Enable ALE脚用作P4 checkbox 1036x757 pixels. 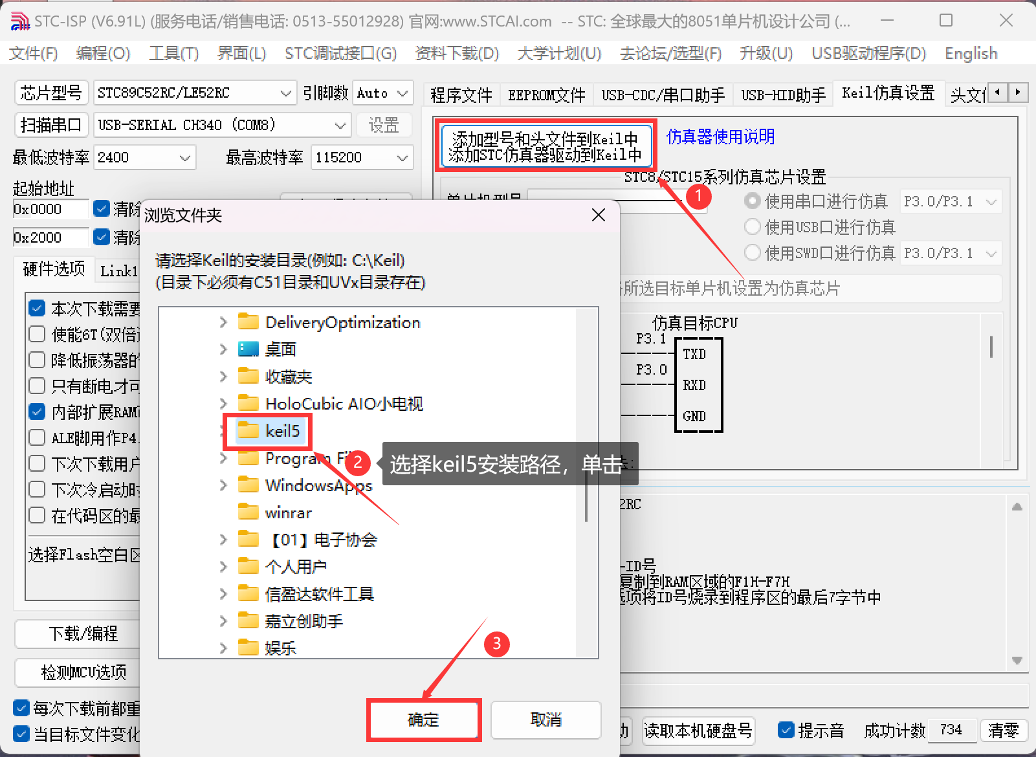point(37,437)
